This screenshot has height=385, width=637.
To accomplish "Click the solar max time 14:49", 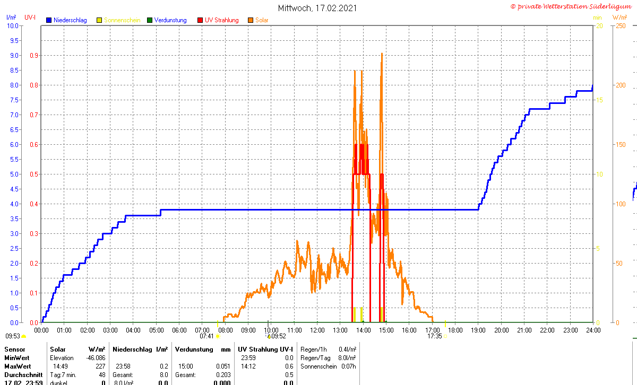I will coord(61,366).
